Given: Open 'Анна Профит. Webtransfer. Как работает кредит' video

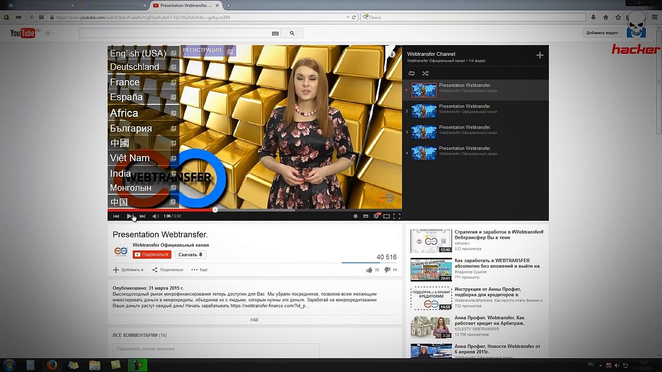Looking at the screenshot, I should [x=489, y=320].
